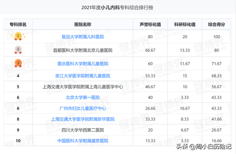This screenshot has height=154, width=236.
Task: Select reputation value 66.67 for 北京儿童医院
Action: coord(150,50)
